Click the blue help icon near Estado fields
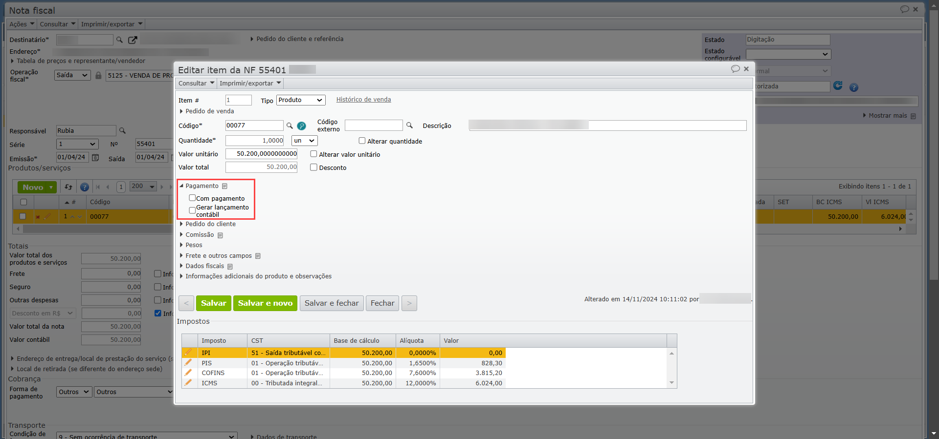The height and width of the screenshot is (439, 939). (854, 87)
